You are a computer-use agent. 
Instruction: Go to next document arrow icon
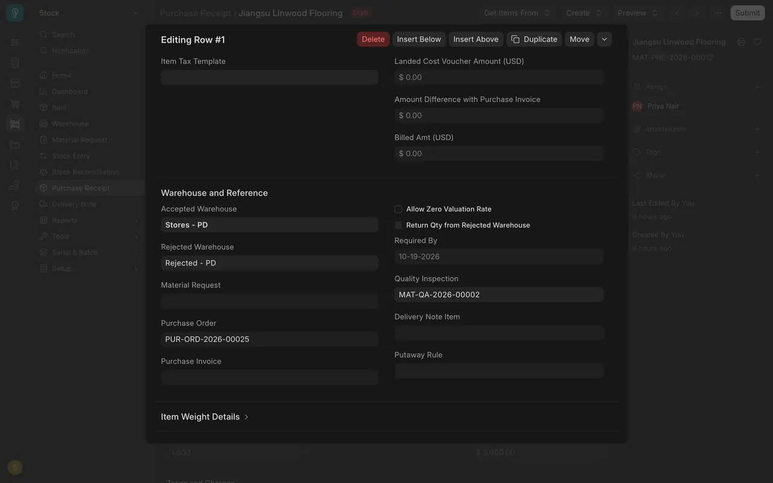(x=697, y=13)
